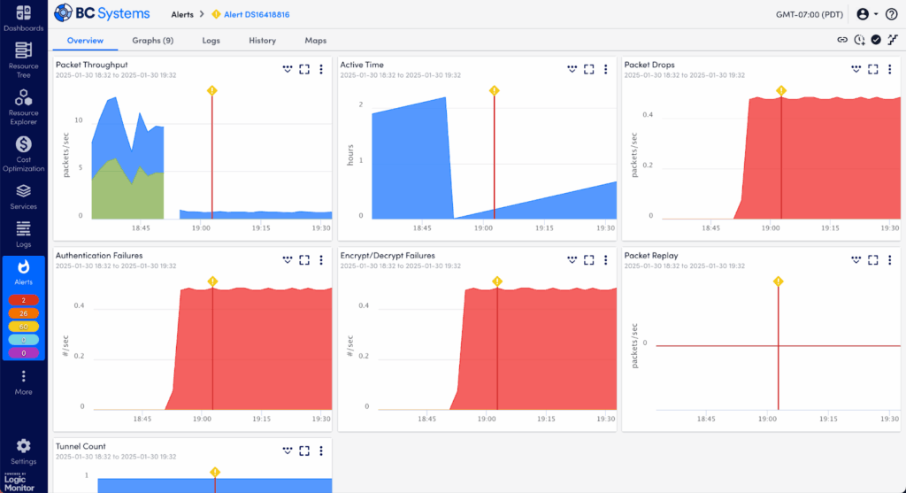
Task: Toggle Packet Throughput legend icon
Action: (288, 69)
